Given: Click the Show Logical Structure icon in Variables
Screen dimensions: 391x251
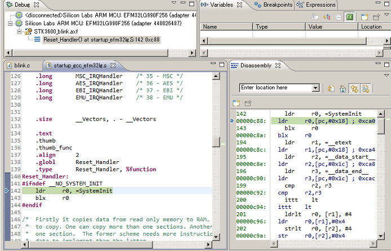Looking at the screenshot, I should click(326, 17).
